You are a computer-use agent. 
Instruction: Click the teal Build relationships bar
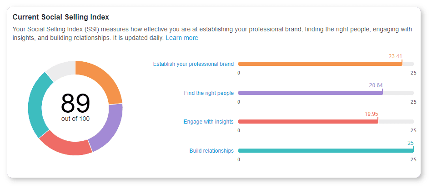[x=326, y=150]
